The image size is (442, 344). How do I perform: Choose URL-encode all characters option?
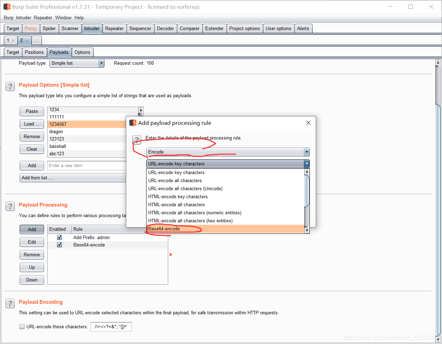225,181
